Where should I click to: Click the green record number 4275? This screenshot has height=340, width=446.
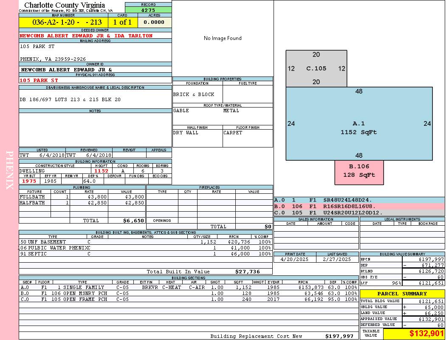click(x=148, y=10)
